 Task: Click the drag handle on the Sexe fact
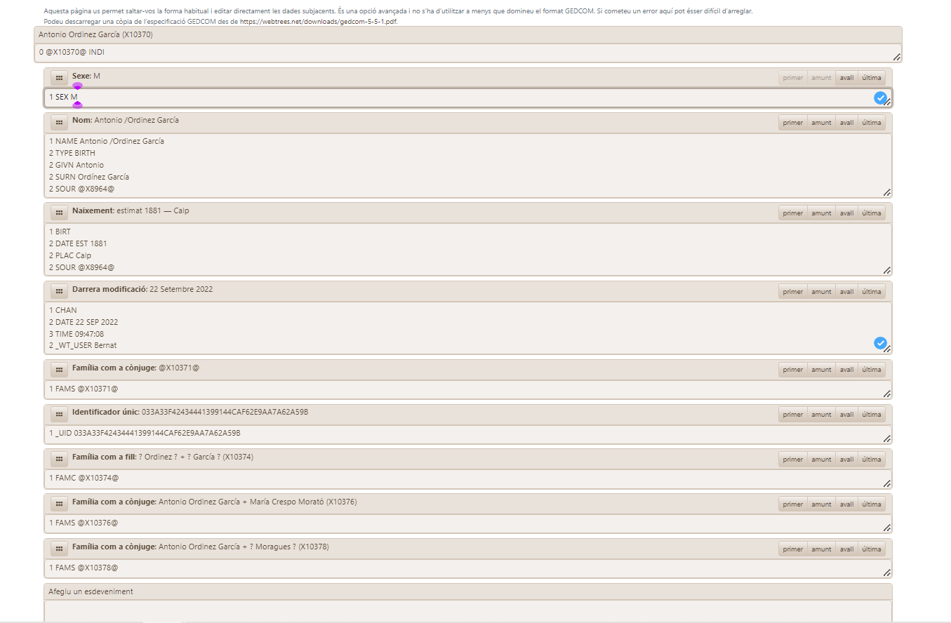pyautogui.click(x=58, y=78)
